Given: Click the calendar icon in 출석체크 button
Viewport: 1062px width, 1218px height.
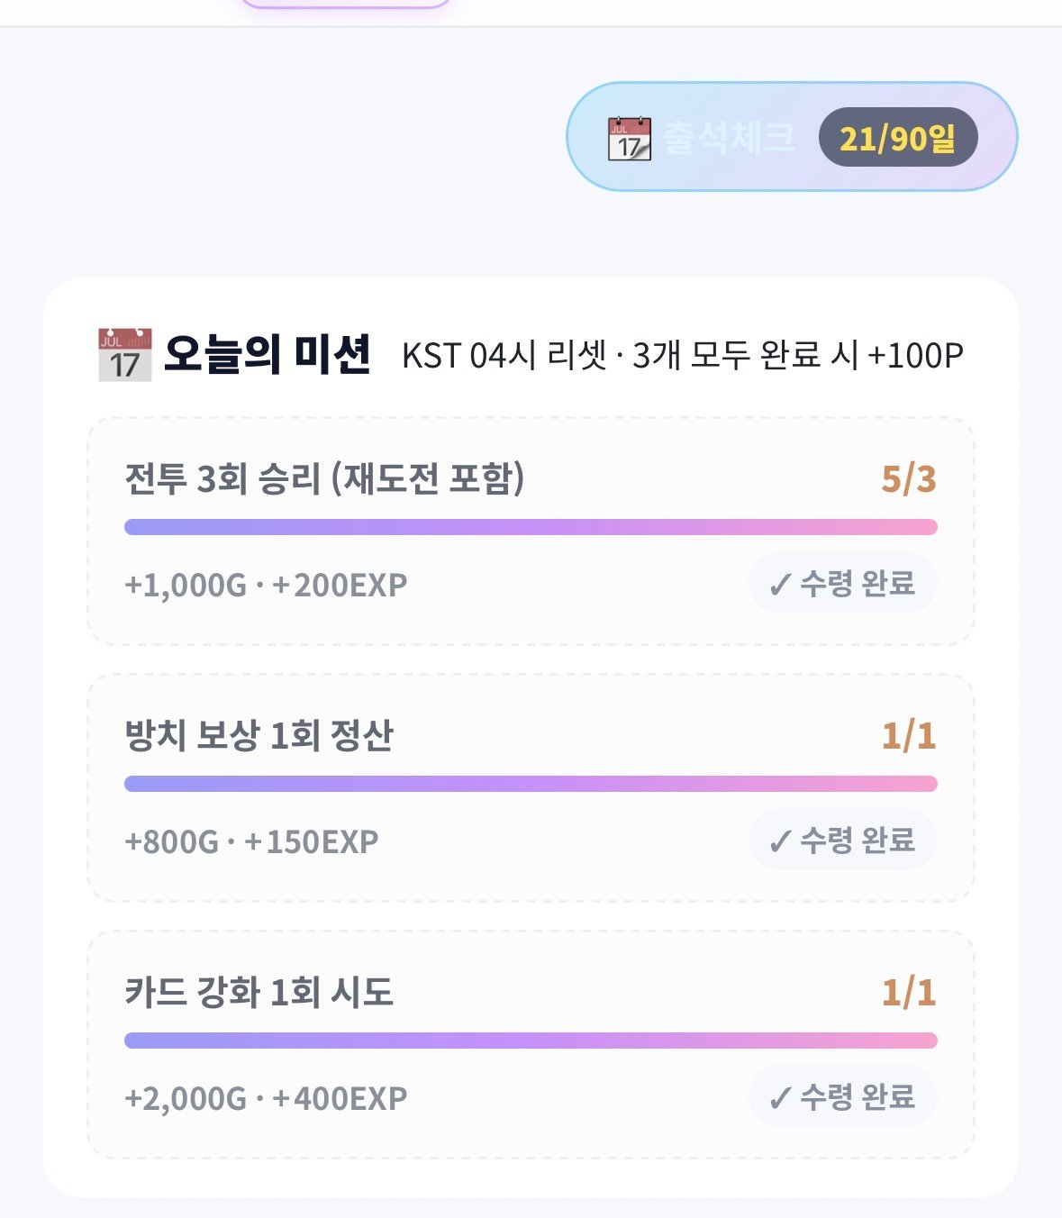Looking at the screenshot, I should (629, 138).
